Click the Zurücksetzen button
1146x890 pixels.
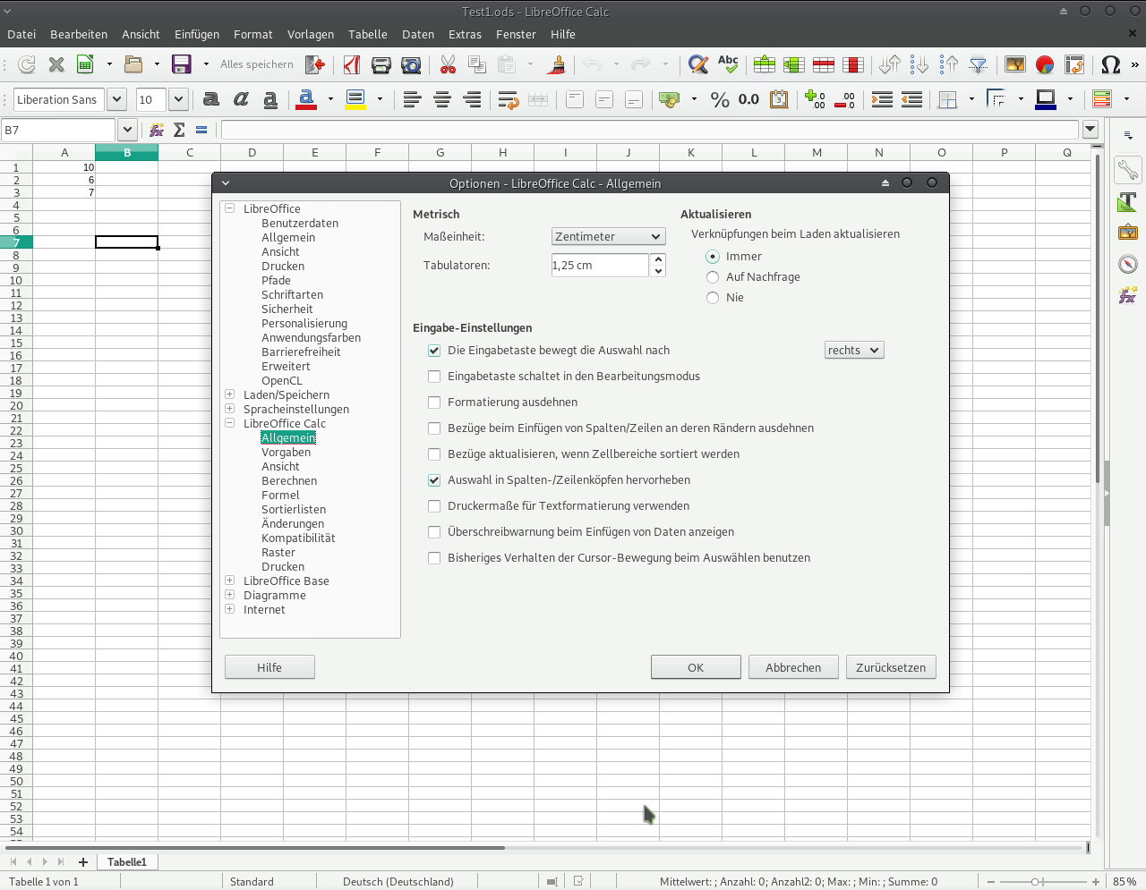(x=890, y=667)
